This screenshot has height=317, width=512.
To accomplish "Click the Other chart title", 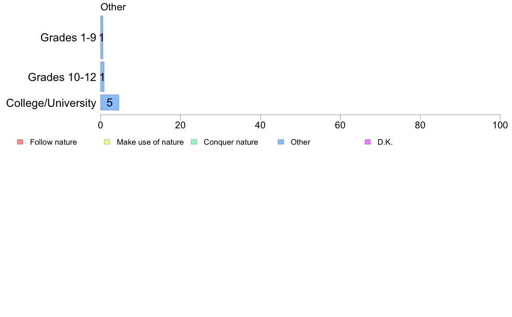I will [x=113, y=7].
